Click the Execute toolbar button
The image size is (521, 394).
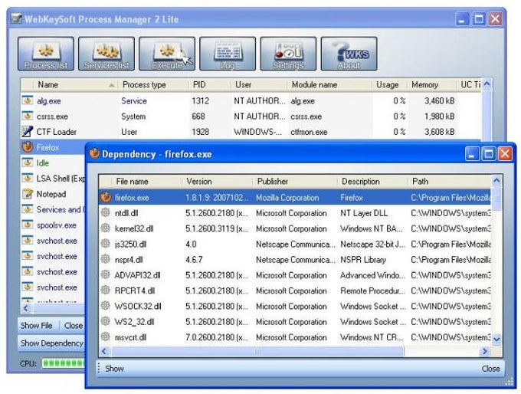coord(167,54)
